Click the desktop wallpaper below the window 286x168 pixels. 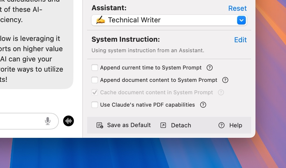click(x=135, y=153)
